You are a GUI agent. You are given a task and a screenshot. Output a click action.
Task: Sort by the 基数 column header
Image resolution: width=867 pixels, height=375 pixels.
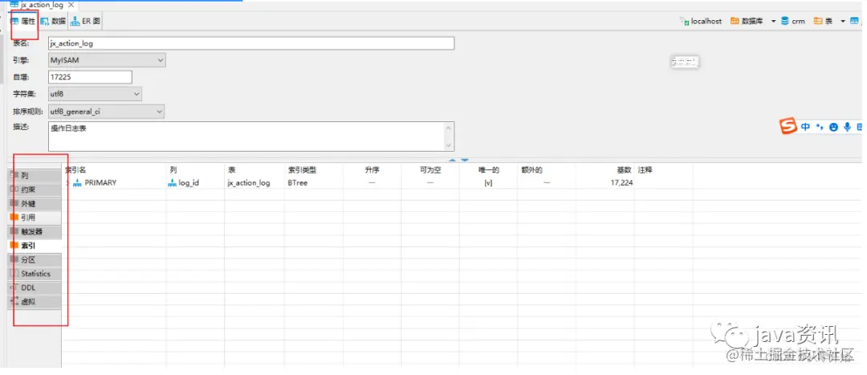(x=625, y=169)
